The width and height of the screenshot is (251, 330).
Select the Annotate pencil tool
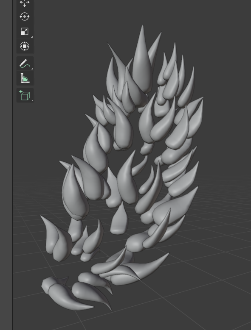click(x=25, y=64)
